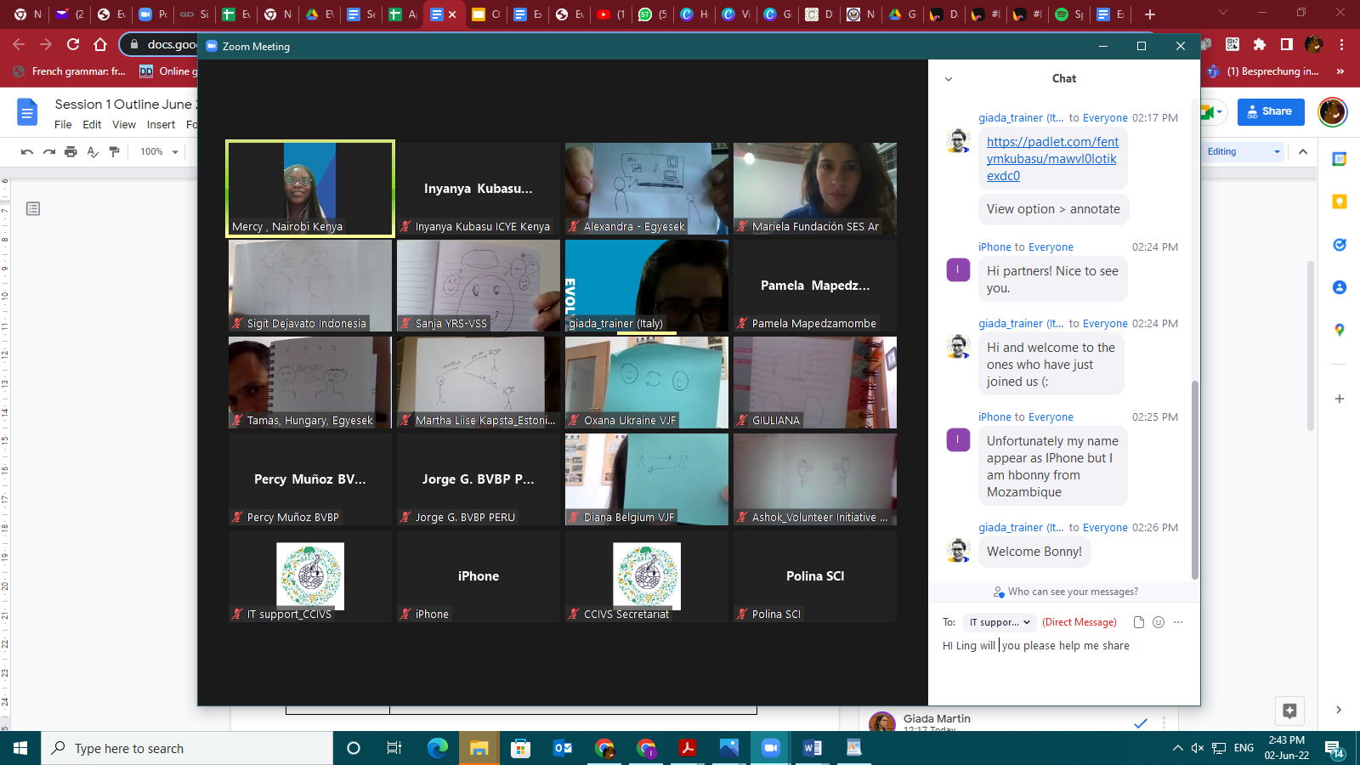This screenshot has height=765, width=1360.
Task: Open Zoom from the Windows taskbar
Action: click(x=770, y=748)
